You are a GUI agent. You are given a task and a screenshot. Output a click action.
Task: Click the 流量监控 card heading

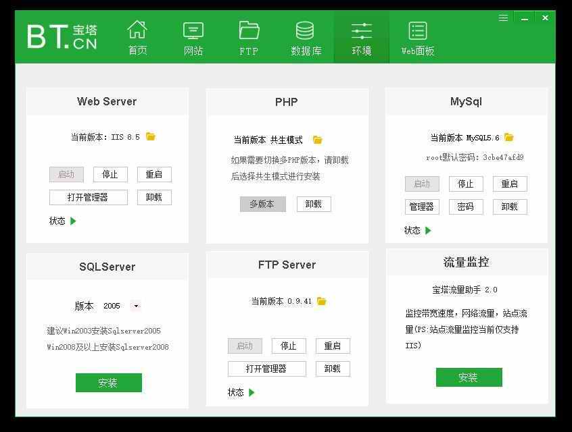pyautogui.click(x=466, y=262)
